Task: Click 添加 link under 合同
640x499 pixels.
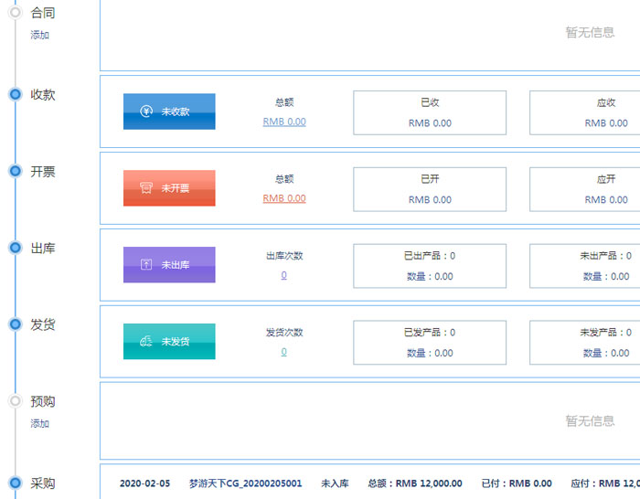Action: [39, 35]
